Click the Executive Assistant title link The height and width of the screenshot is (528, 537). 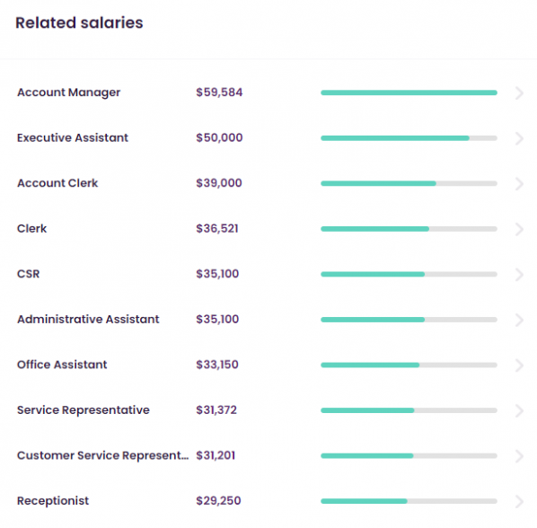[x=73, y=137]
